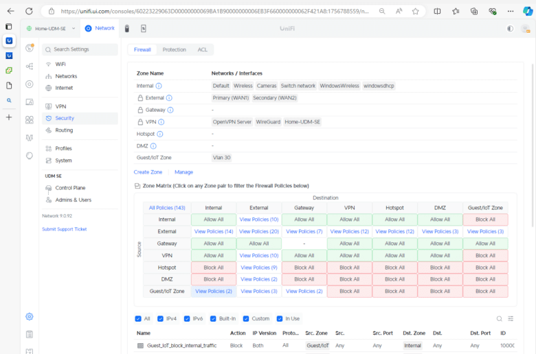Reload the page with the refresh icon
This screenshot has height=354, width=536.
[x=29, y=11]
